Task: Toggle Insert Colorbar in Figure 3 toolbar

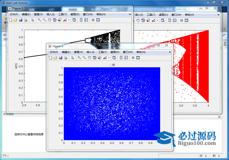Action: pos(121,58)
